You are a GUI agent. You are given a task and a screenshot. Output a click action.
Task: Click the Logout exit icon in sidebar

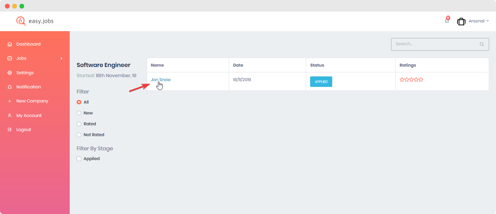10,130
